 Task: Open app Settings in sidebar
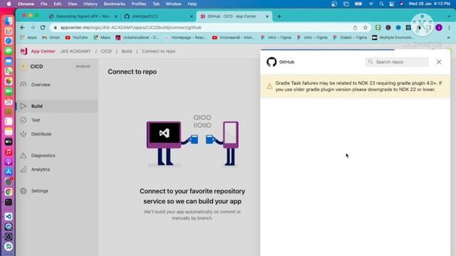coord(40,191)
